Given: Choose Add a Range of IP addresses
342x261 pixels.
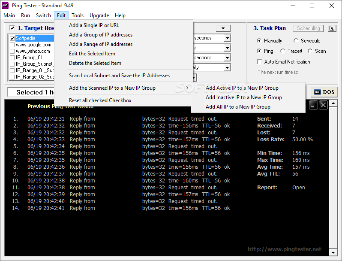Looking at the screenshot, I should (x=123, y=44).
